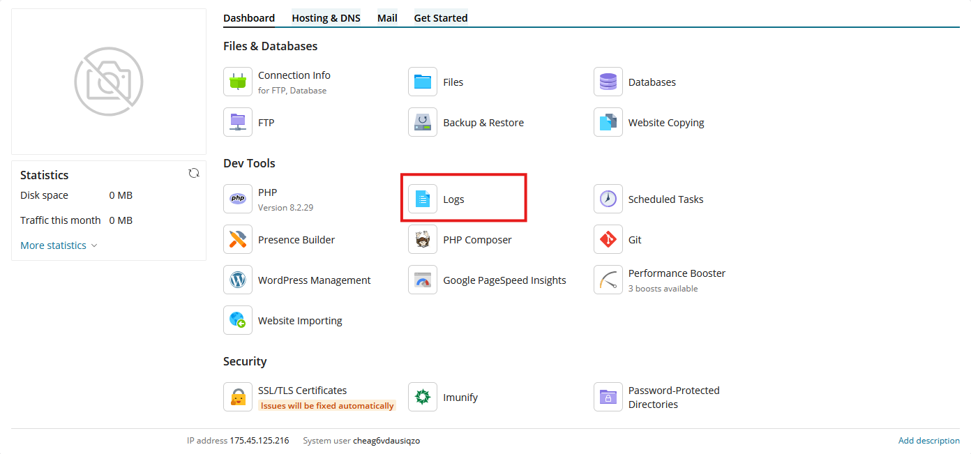Open the Scheduled Tasks clock icon
Viewport: 971px width, 454px height.
tap(608, 199)
